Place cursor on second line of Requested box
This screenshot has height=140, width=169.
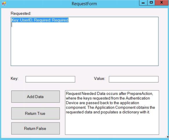pyautogui.click(x=43, y=25)
